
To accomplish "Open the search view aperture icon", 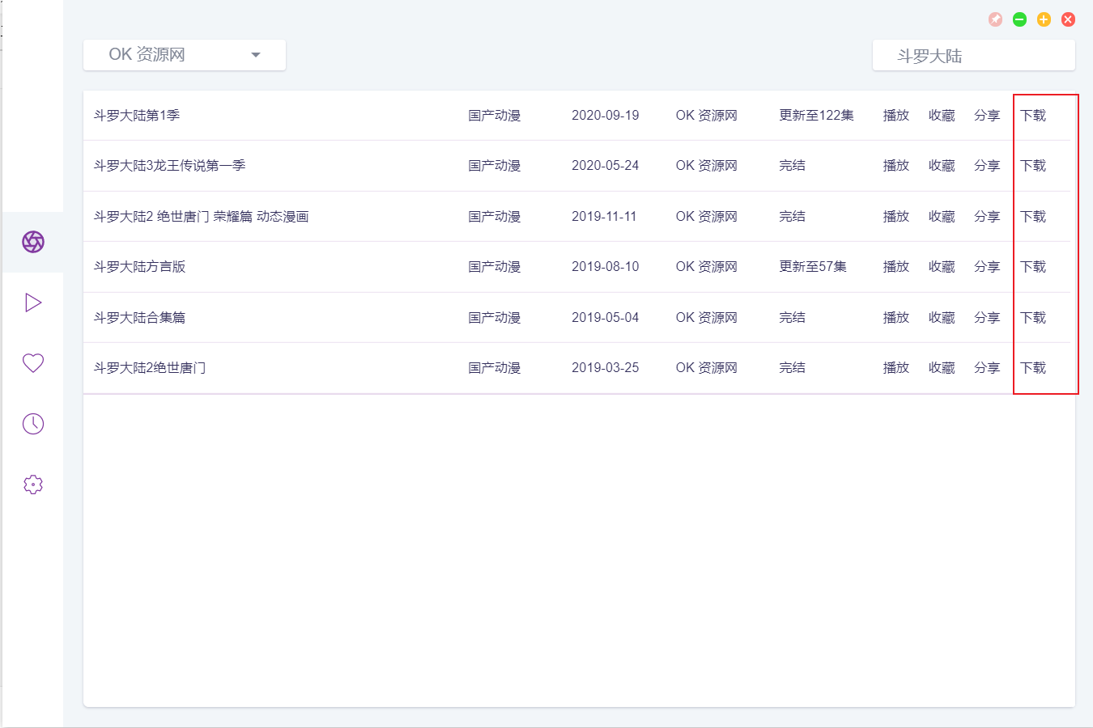I will coord(33,242).
